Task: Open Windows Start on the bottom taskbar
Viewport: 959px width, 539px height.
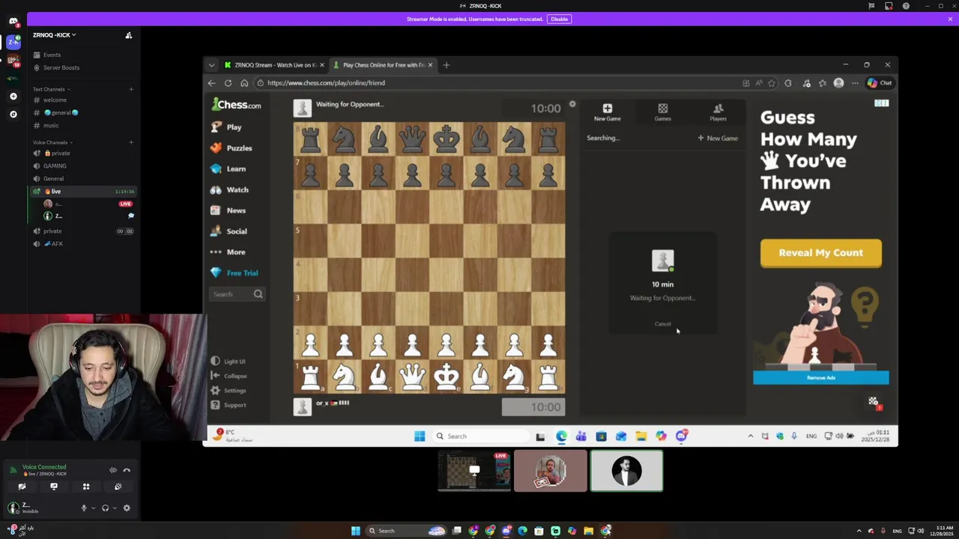Action: (356, 531)
